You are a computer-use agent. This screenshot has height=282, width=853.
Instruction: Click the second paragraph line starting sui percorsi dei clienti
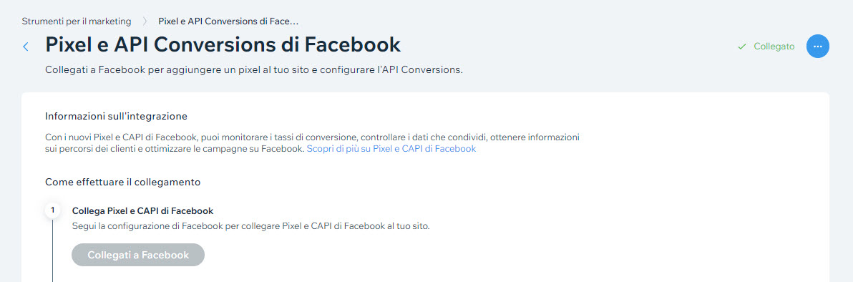pos(175,149)
